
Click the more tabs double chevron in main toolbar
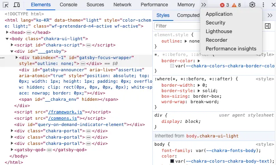click(x=204, y=5)
